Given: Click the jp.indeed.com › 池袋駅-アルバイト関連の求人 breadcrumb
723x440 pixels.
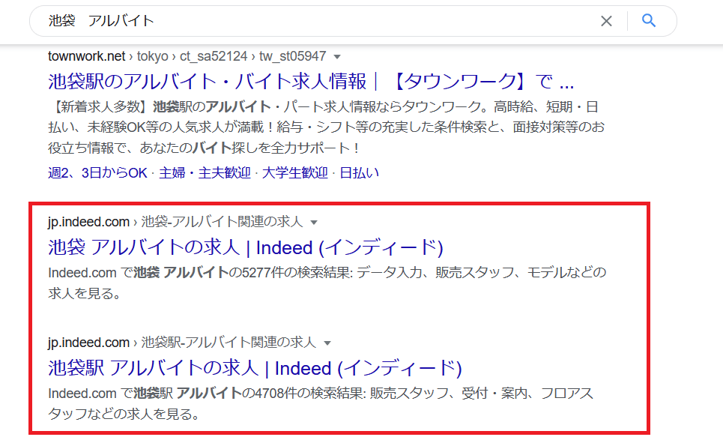Looking at the screenshot, I should 181,343.
